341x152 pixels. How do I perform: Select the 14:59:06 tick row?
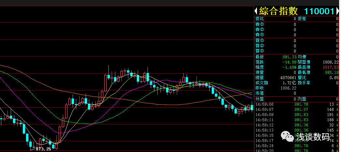coord(297,104)
